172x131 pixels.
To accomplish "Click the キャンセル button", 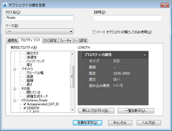I will pos(120,123).
